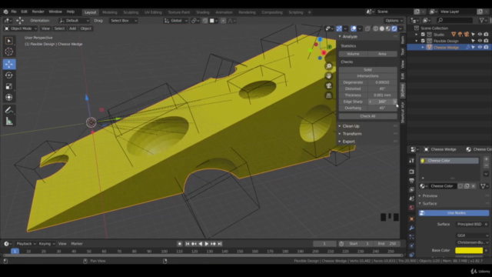Open the Object properties orange square tab
Screen dimensions: 492x277
[x=412, y=219]
